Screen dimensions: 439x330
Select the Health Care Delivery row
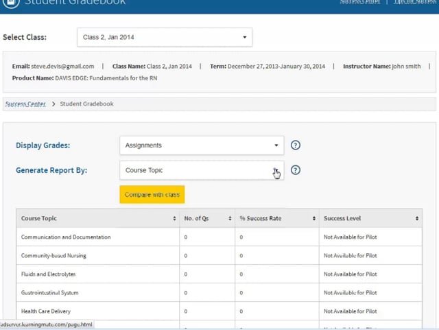pos(219,311)
